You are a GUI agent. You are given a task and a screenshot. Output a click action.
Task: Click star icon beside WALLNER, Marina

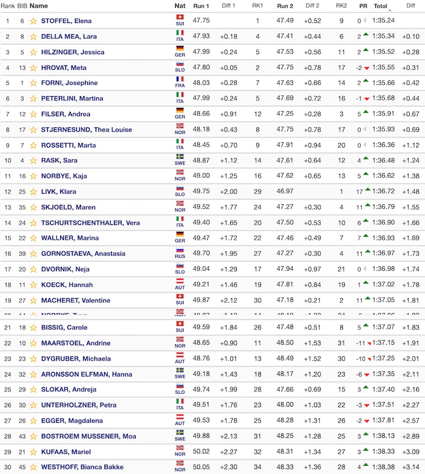33,238
